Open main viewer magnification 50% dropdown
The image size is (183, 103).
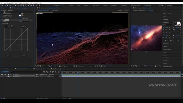(x=45, y=66)
